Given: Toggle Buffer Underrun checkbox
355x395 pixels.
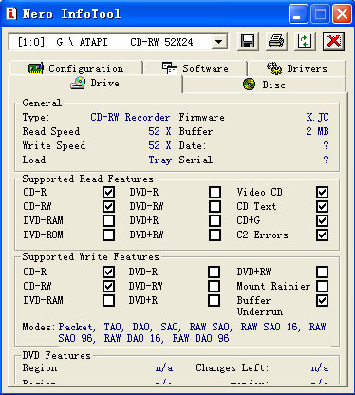Looking at the screenshot, I should pyautogui.click(x=322, y=300).
